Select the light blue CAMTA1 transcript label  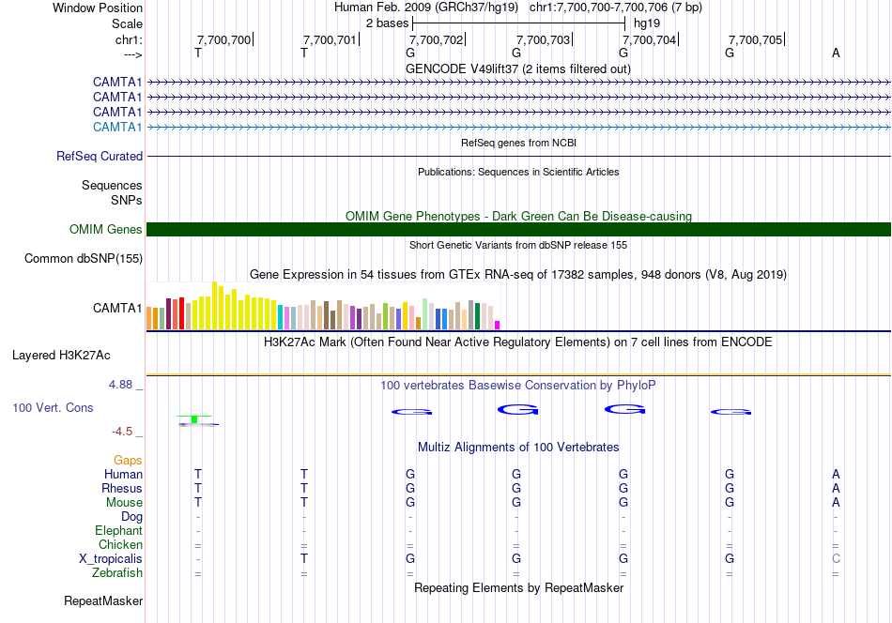pyautogui.click(x=117, y=127)
